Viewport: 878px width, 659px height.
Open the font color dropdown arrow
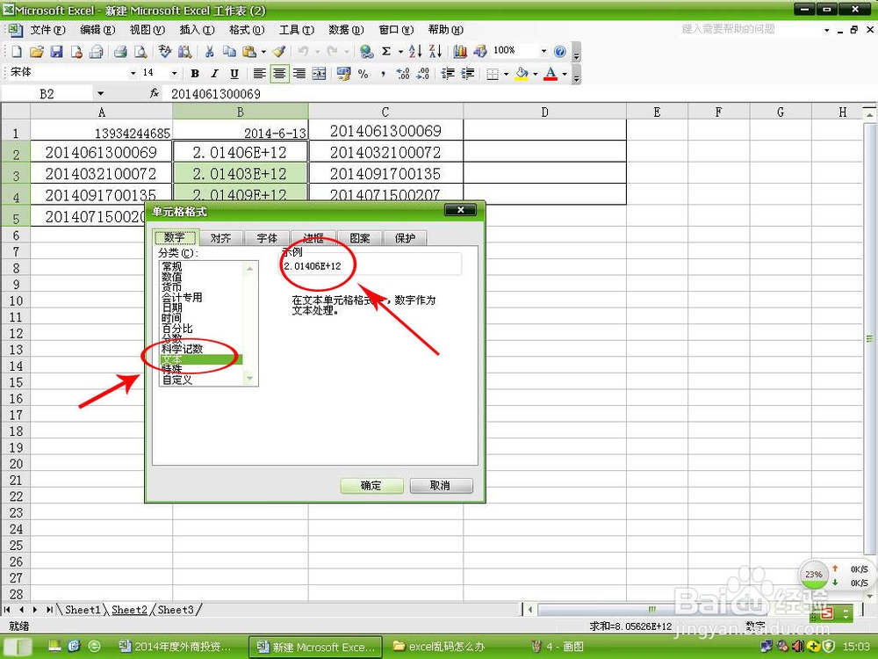(x=565, y=74)
